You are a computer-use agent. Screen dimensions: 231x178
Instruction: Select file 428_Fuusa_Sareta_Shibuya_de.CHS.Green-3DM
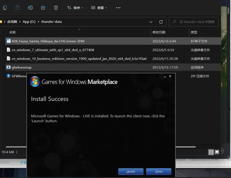click(113, 41)
